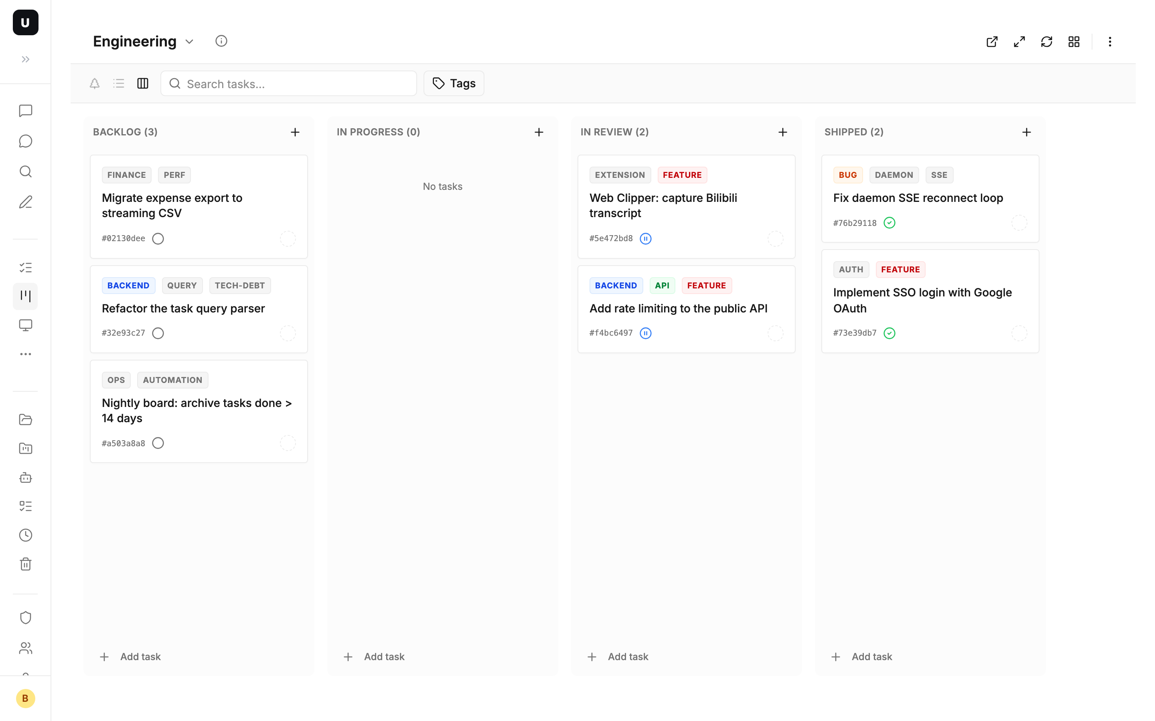Add a card via In Review plus icon
The height and width of the screenshot is (721, 1155).
tap(783, 132)
